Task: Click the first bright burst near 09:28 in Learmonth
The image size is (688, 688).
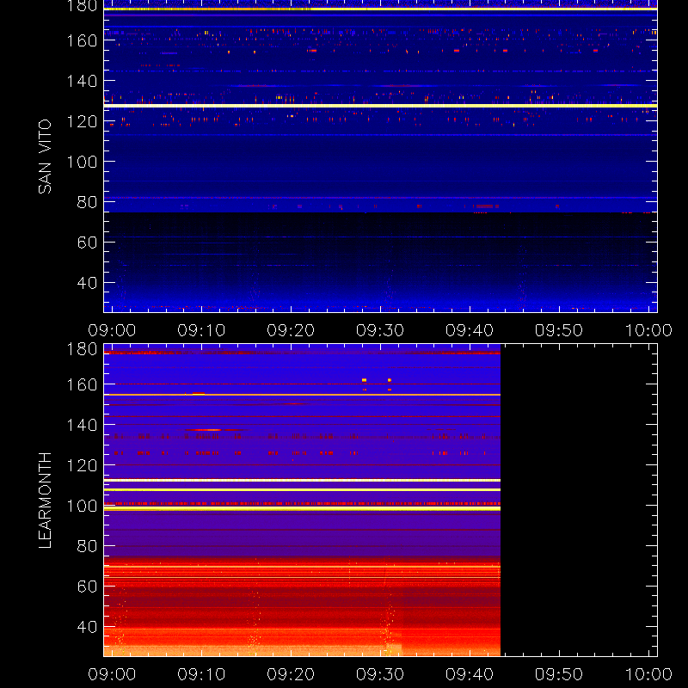Action: [364, 380]
